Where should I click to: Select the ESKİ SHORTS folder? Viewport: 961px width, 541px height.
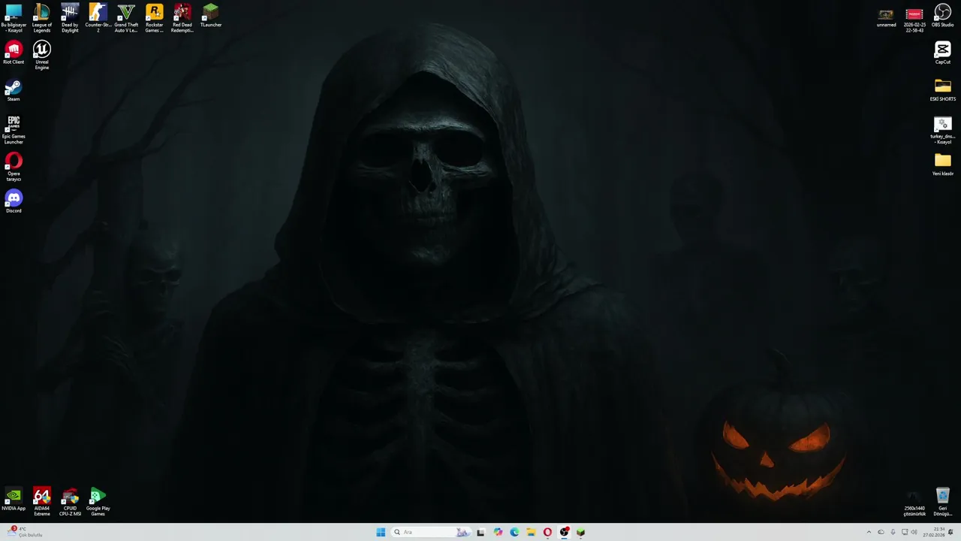coord(943,90)
